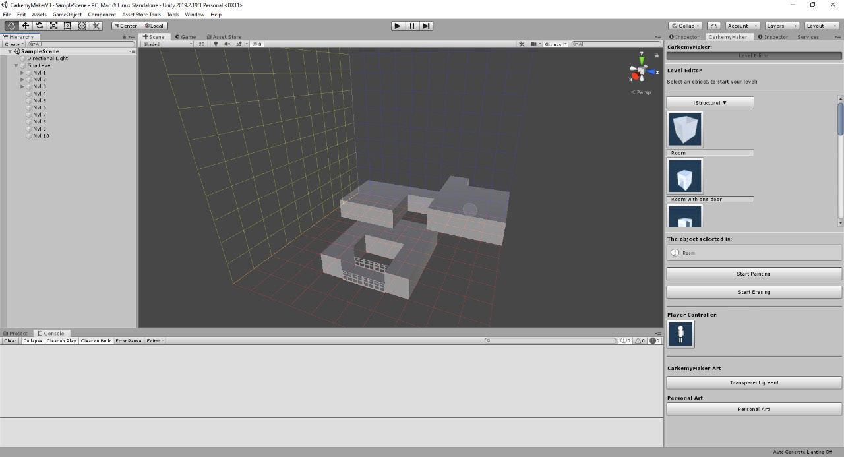
Task: Select the Move tool
Action: pos(26,26)
